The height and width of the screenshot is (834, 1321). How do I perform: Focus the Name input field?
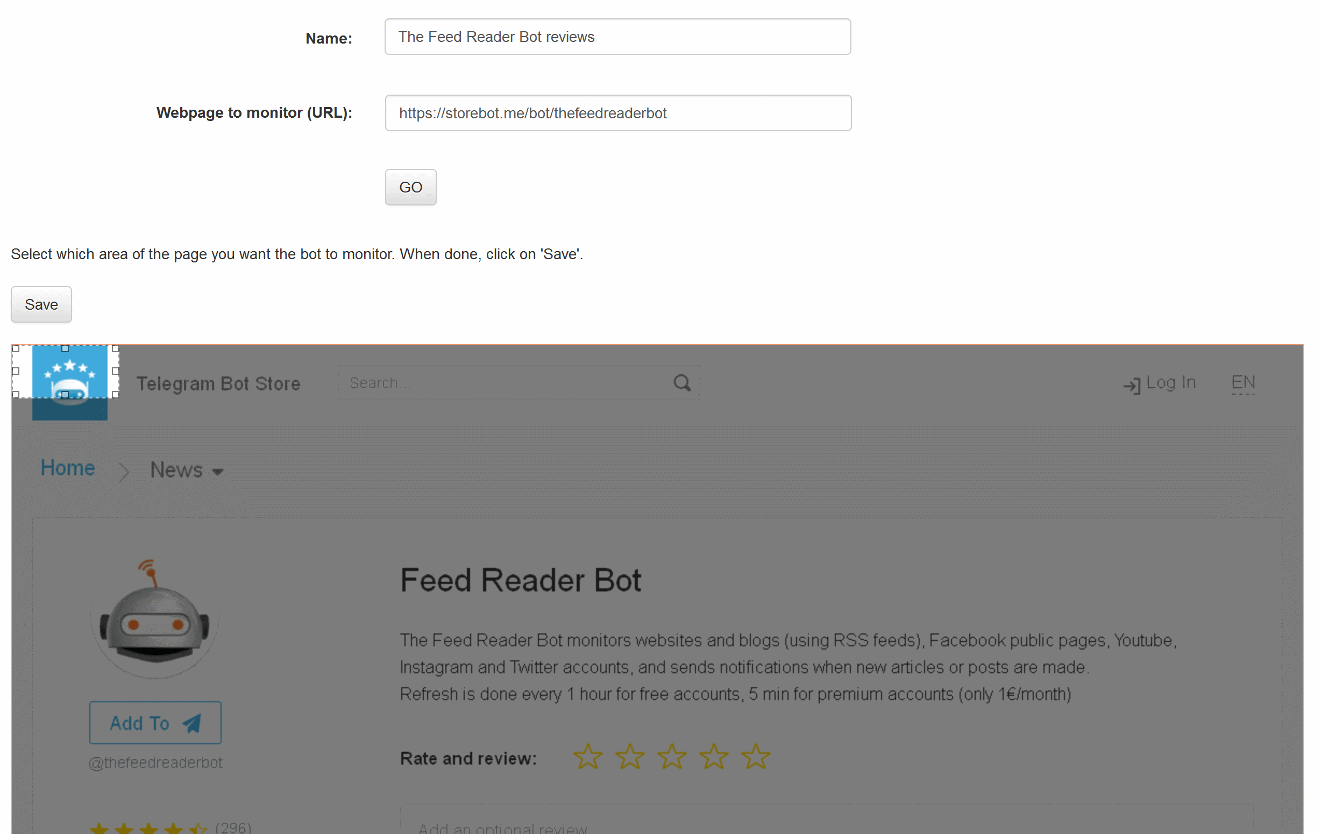(617, 37)
